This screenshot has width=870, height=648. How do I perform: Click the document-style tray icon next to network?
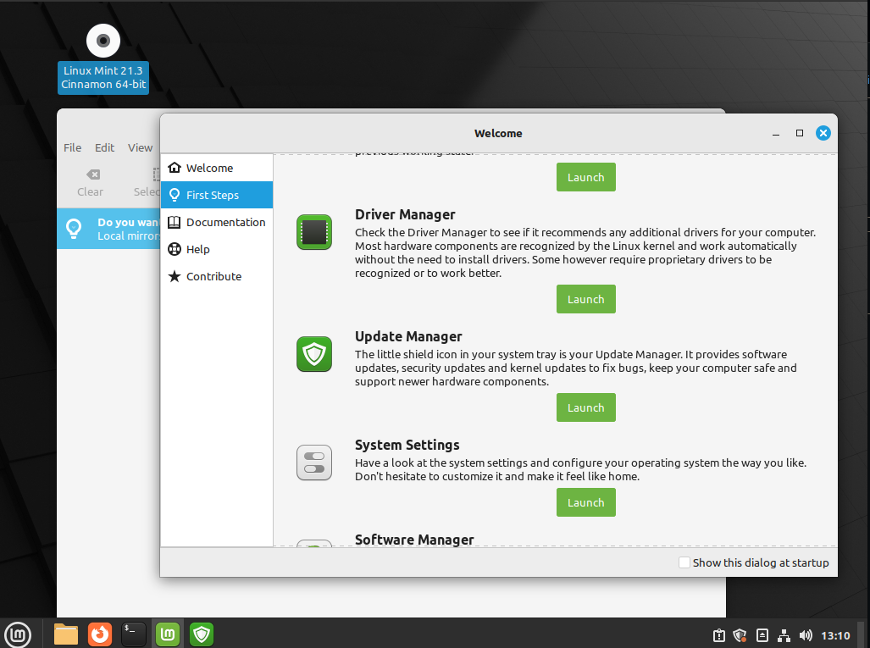click(762, 635)
